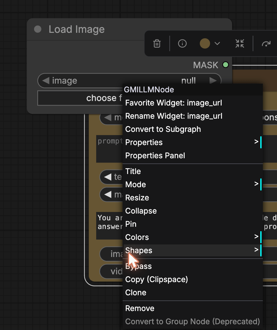Choose Collapse from context menu
277x330 pixels.
(193, 211)
